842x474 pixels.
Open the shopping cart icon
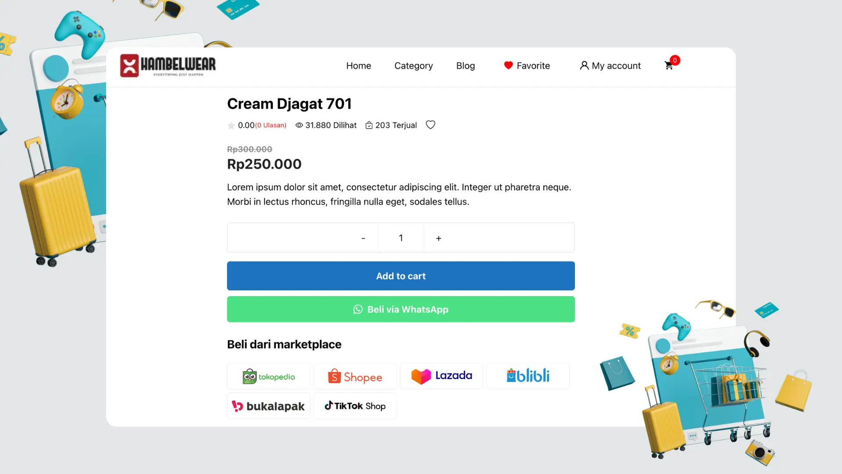[669, 66]
